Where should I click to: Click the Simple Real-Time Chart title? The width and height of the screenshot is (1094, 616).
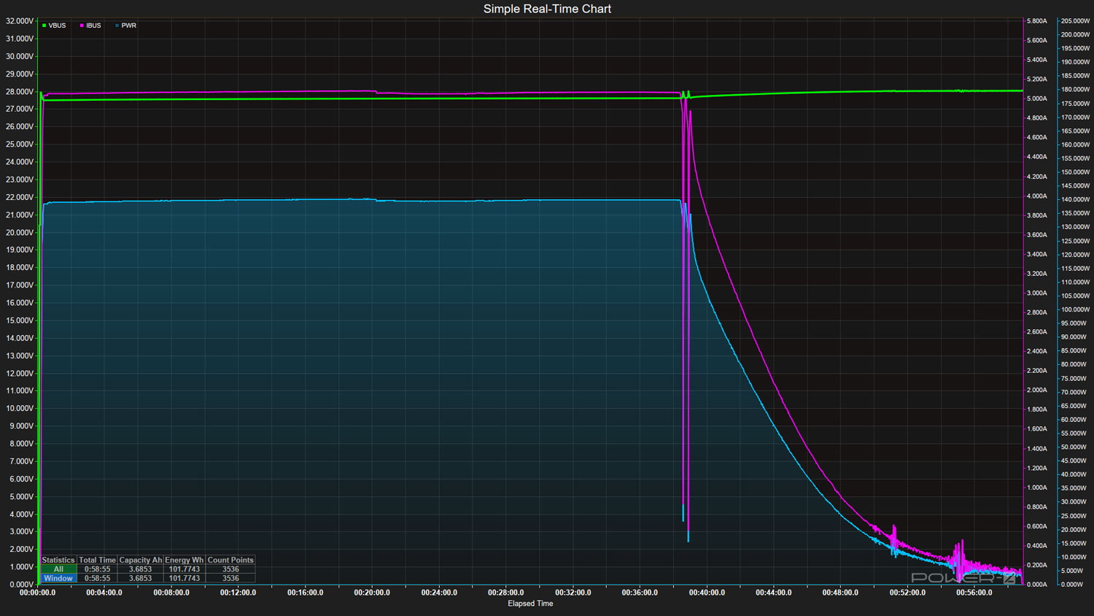[x=547, y=9]
